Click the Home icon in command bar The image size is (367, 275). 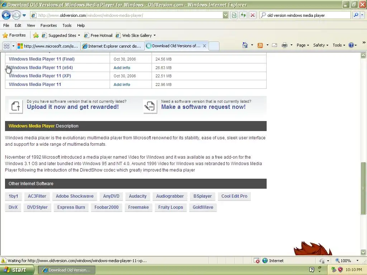245,45
